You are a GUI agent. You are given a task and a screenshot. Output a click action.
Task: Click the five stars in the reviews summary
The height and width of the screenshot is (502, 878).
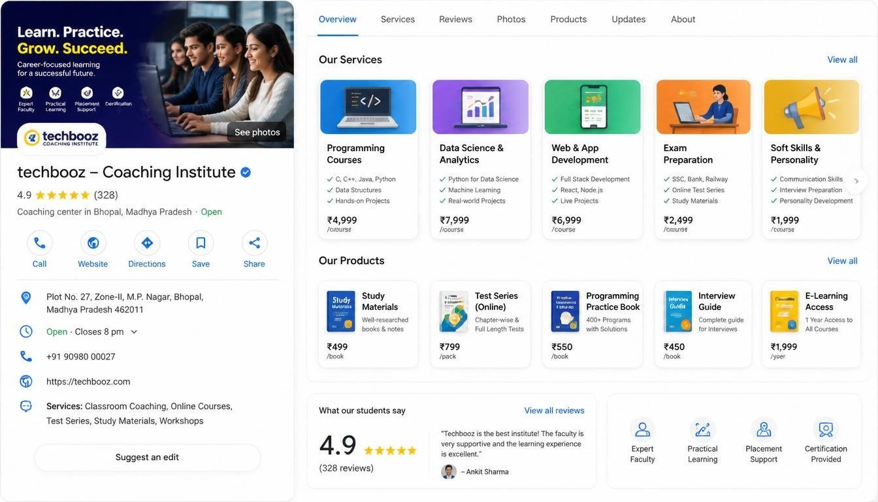390,450
